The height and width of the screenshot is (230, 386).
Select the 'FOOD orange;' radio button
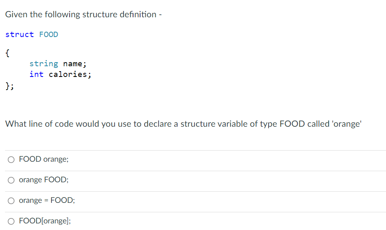tap(11, 160)
